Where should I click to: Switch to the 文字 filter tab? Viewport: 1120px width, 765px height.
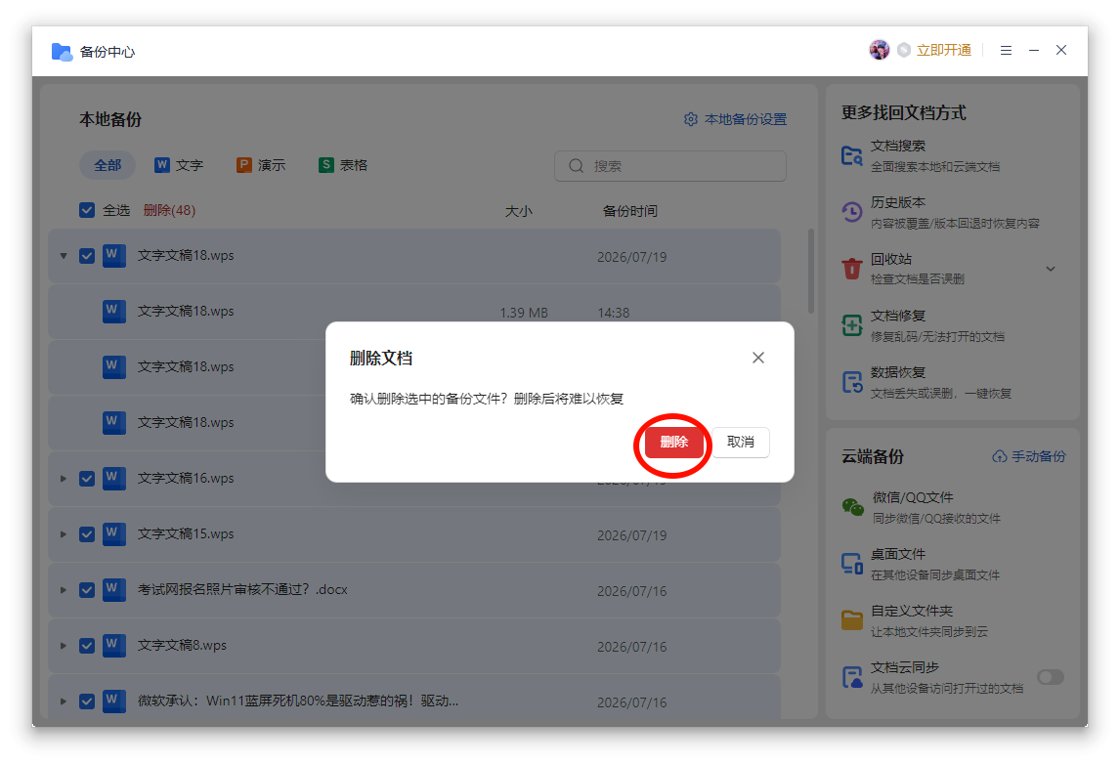(x=179, y=166)
